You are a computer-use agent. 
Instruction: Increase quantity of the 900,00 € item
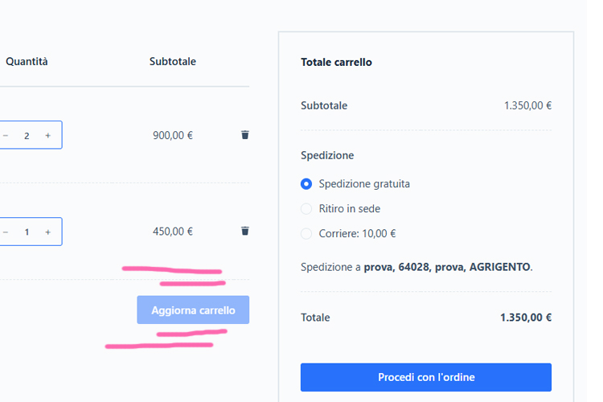(x=48, y=135)
